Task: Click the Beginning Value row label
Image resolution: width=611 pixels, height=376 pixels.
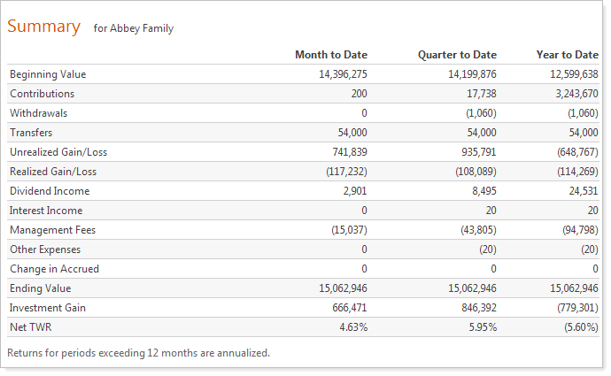Action: 48,74
